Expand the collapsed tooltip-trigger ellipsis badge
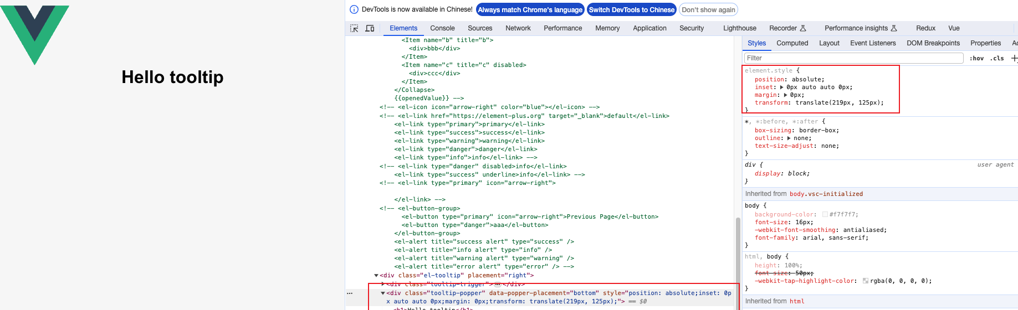Viewport: 1018px width, 310px height. (498, 284)
